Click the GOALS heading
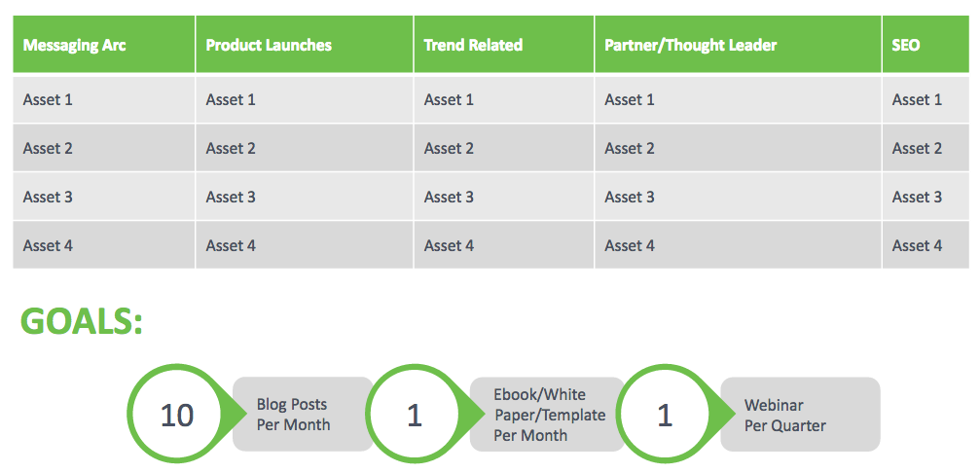 [82, 323]
